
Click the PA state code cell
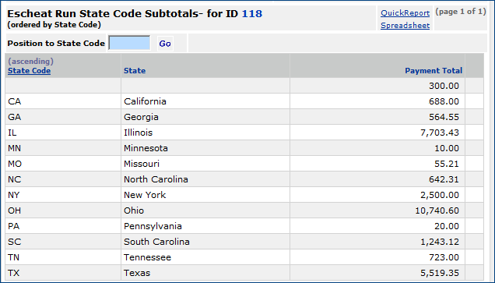coord(63,226)
